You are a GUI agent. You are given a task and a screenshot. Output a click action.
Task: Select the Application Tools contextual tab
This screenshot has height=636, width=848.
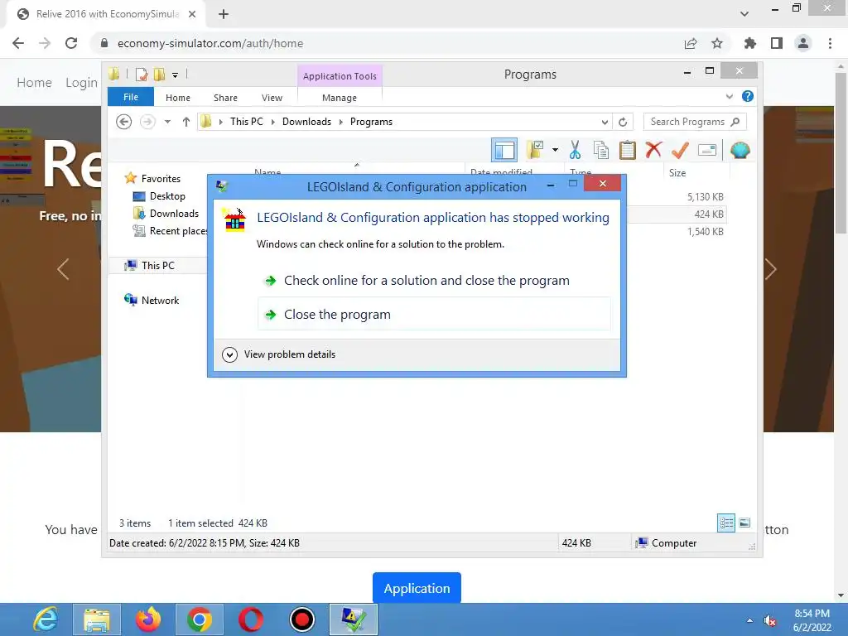click(x=340, y=76)
